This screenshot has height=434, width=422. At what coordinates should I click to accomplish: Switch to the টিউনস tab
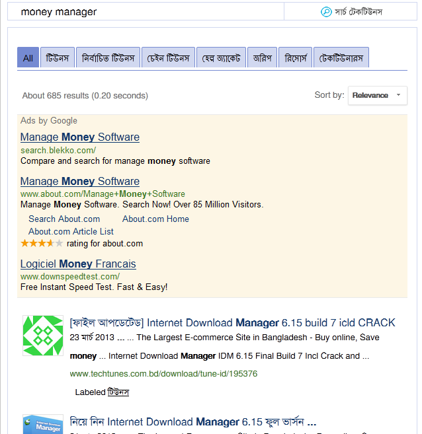tap(58, 57)
